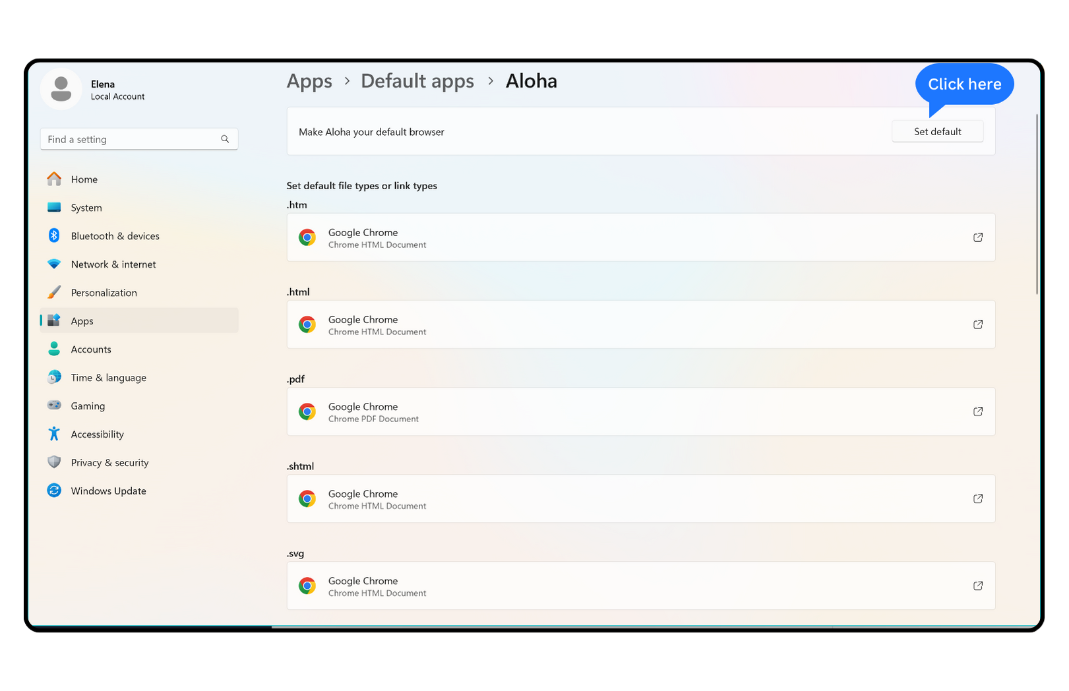Click the Windows Update sync icon
The height and width of the screenshot is (691, 1069).
click(54, 491)
